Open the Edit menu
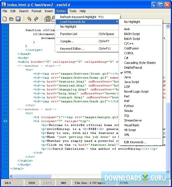The image size is (172, 187). pyautogui.click(x=13, y=11)
